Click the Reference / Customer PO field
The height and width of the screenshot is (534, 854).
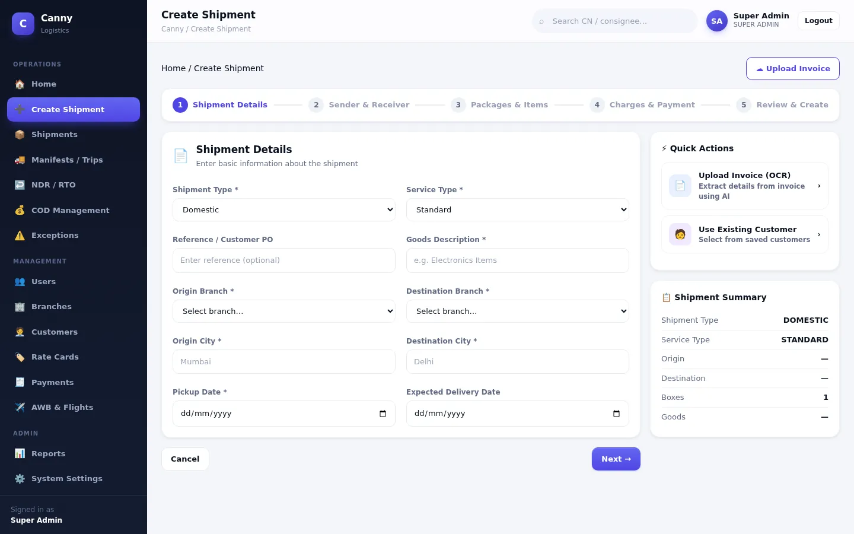click(x=284, y=260)
